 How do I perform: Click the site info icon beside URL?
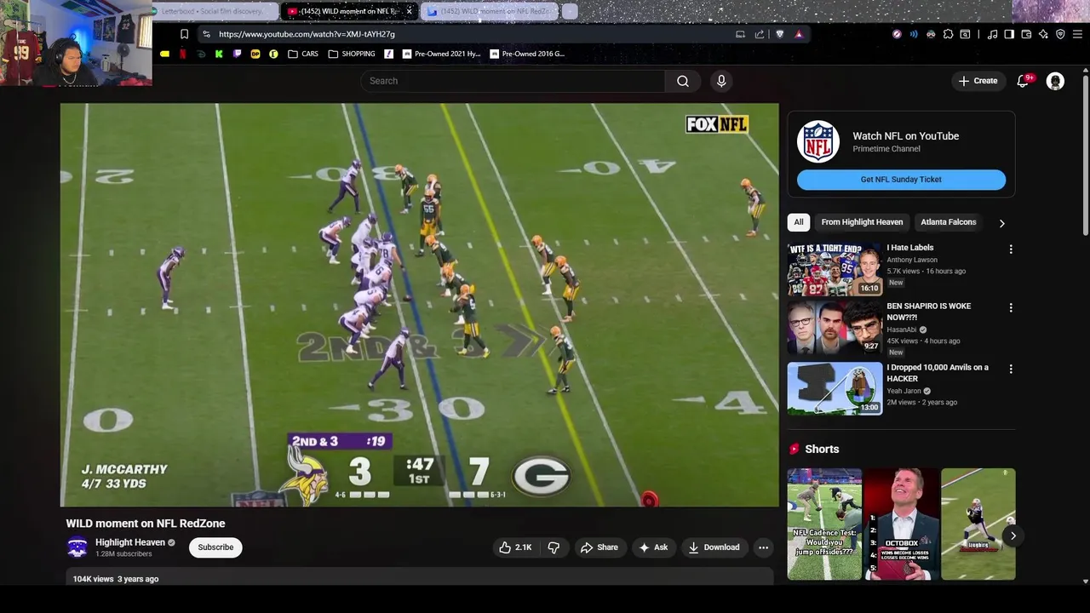(x=206, y=34)
